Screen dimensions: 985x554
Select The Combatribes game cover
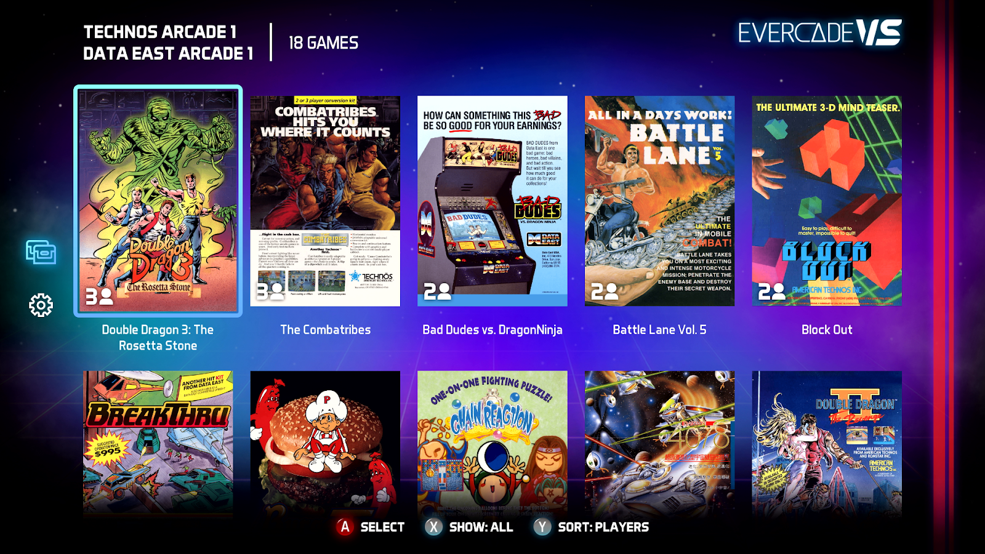click(325, 201)
